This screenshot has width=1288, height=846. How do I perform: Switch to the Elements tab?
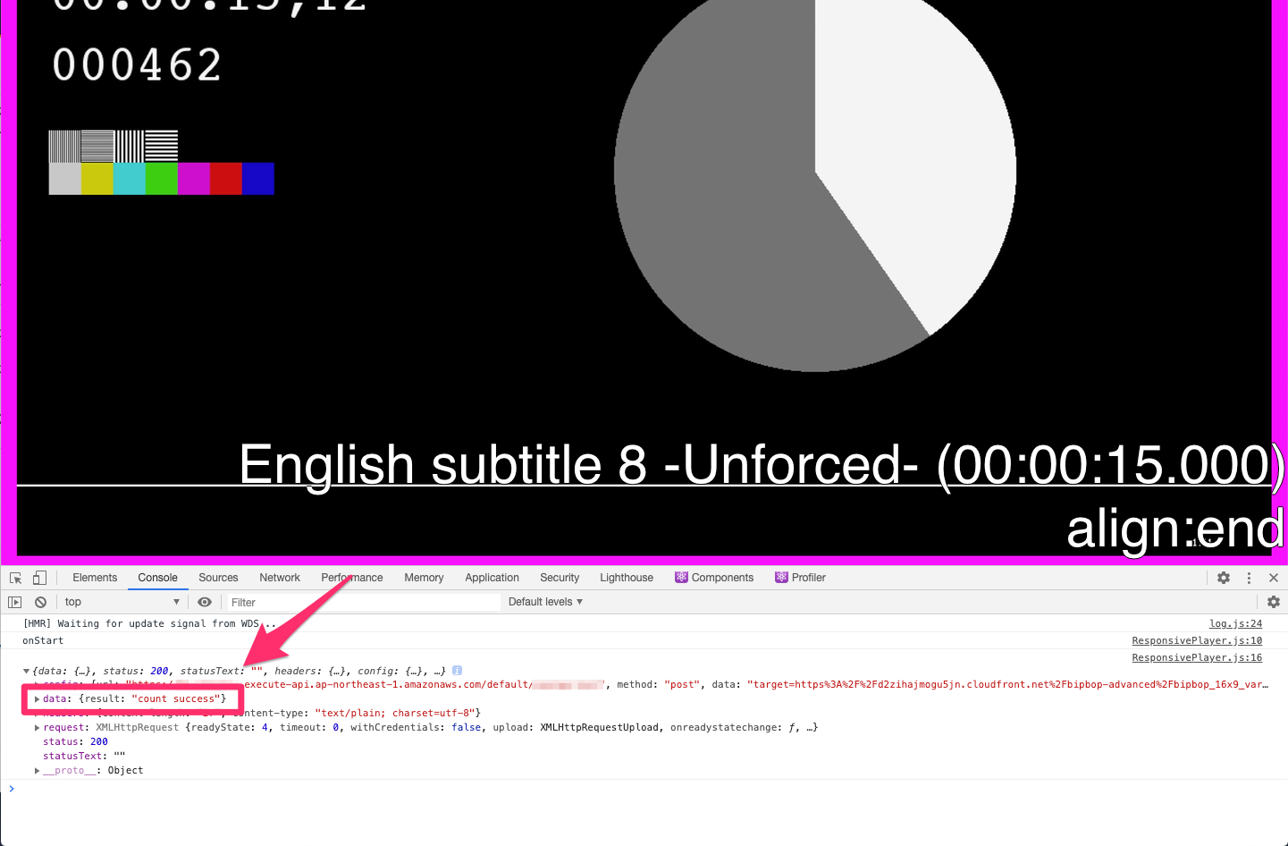pos(95,578)
